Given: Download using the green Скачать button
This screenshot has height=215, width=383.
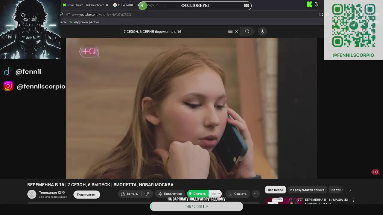Looking at the screenshot, I should [197, 193].
